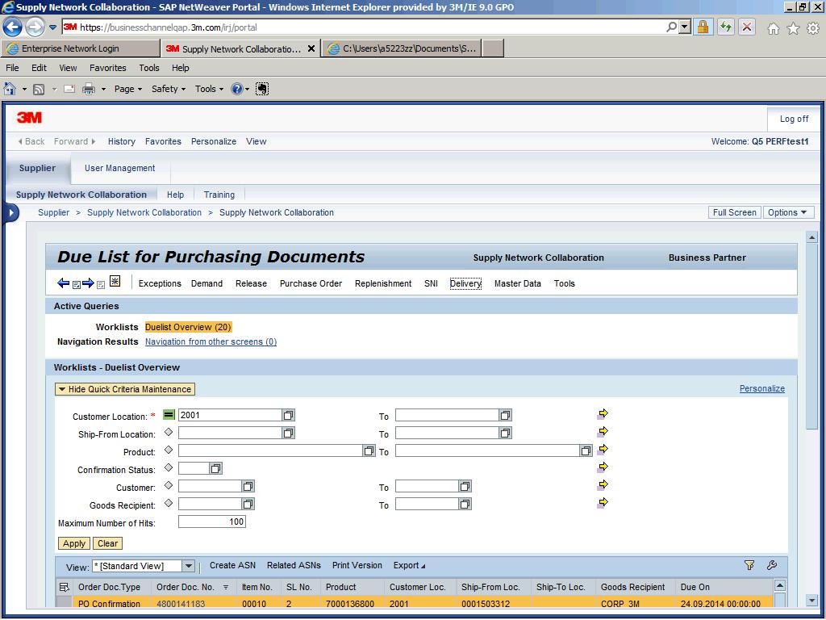
Task: Open value help for Customer Location field
Action: pos(288,416)
